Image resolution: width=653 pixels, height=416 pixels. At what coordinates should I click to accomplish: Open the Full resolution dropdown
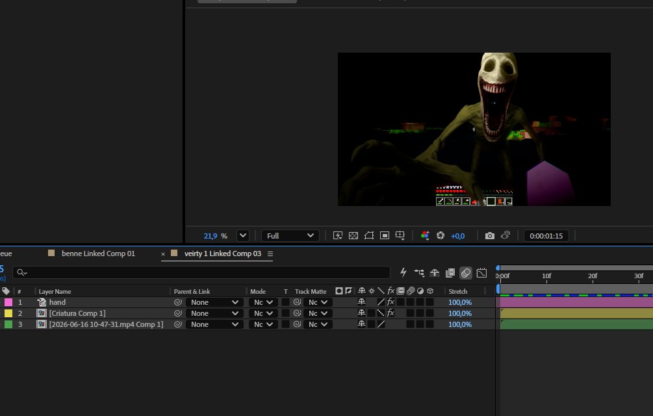[290, 236]
